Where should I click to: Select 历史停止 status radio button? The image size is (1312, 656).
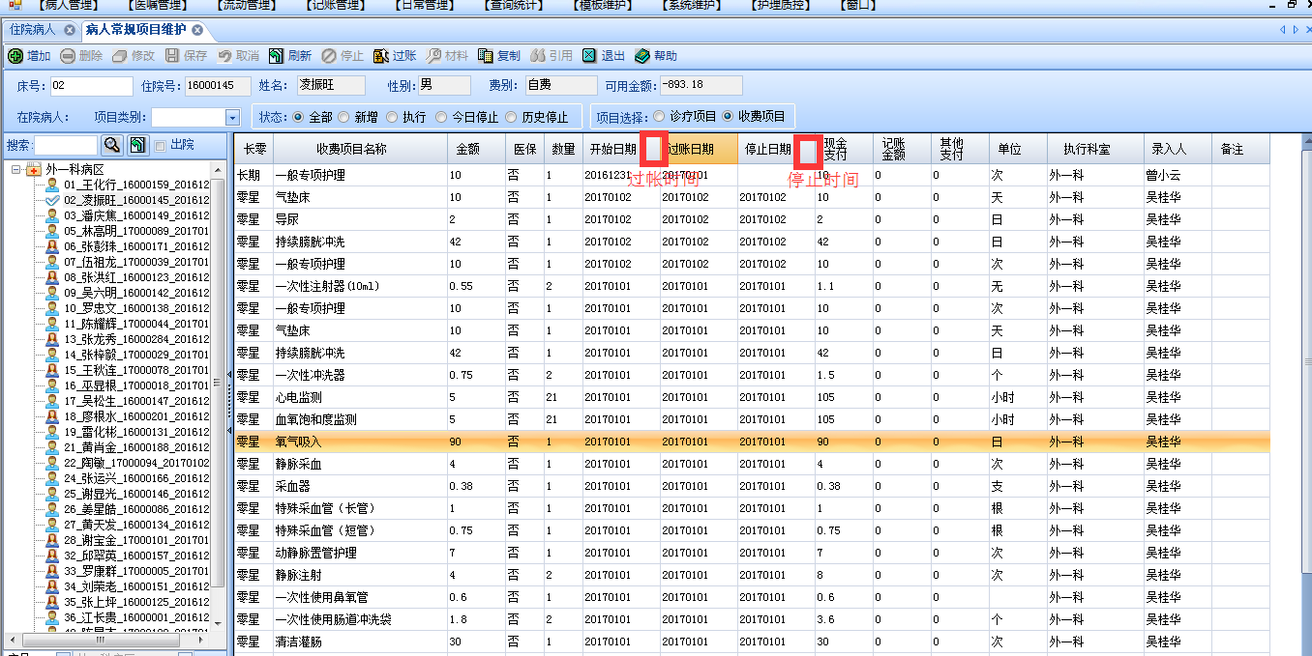coord(512,117)
